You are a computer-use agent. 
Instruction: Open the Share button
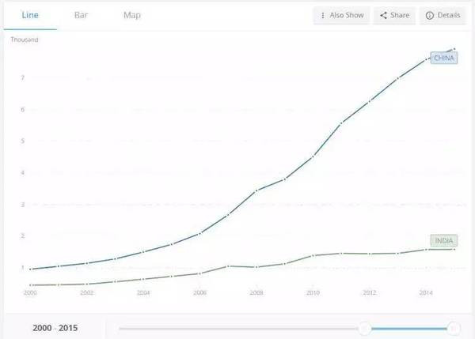coord(394,16)
